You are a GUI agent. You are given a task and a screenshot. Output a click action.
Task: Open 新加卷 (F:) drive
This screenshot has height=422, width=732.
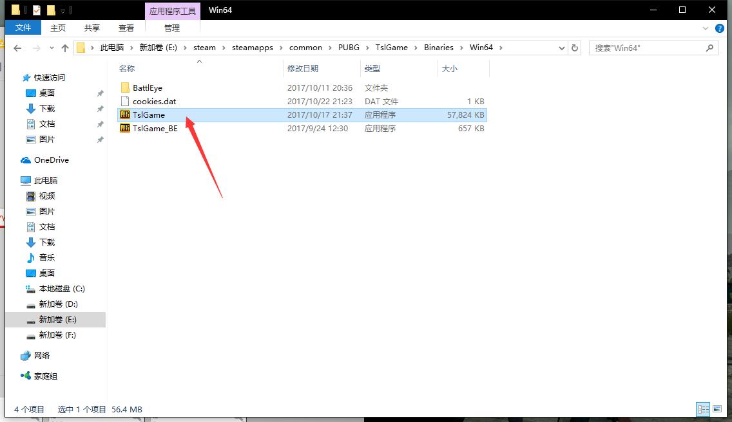pos(51,335)
